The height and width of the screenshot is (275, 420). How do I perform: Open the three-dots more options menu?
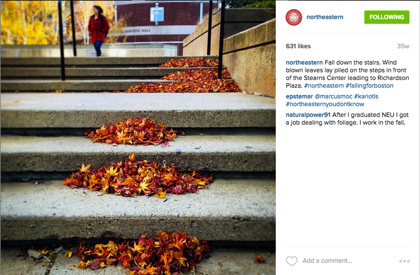[x=404, y=261]
